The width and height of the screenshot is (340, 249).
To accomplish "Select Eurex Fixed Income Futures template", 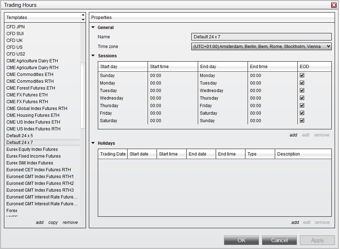I will pyautogui.click(x=42, y=156).
